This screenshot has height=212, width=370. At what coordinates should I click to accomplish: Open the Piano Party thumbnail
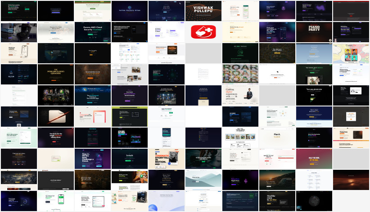coord(314,32)
